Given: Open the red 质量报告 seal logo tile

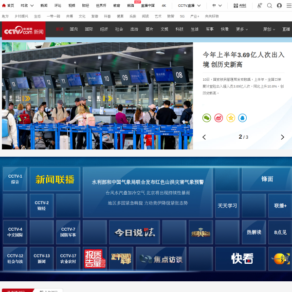Looking at the screenshot, I should click(x=95, y=259).
